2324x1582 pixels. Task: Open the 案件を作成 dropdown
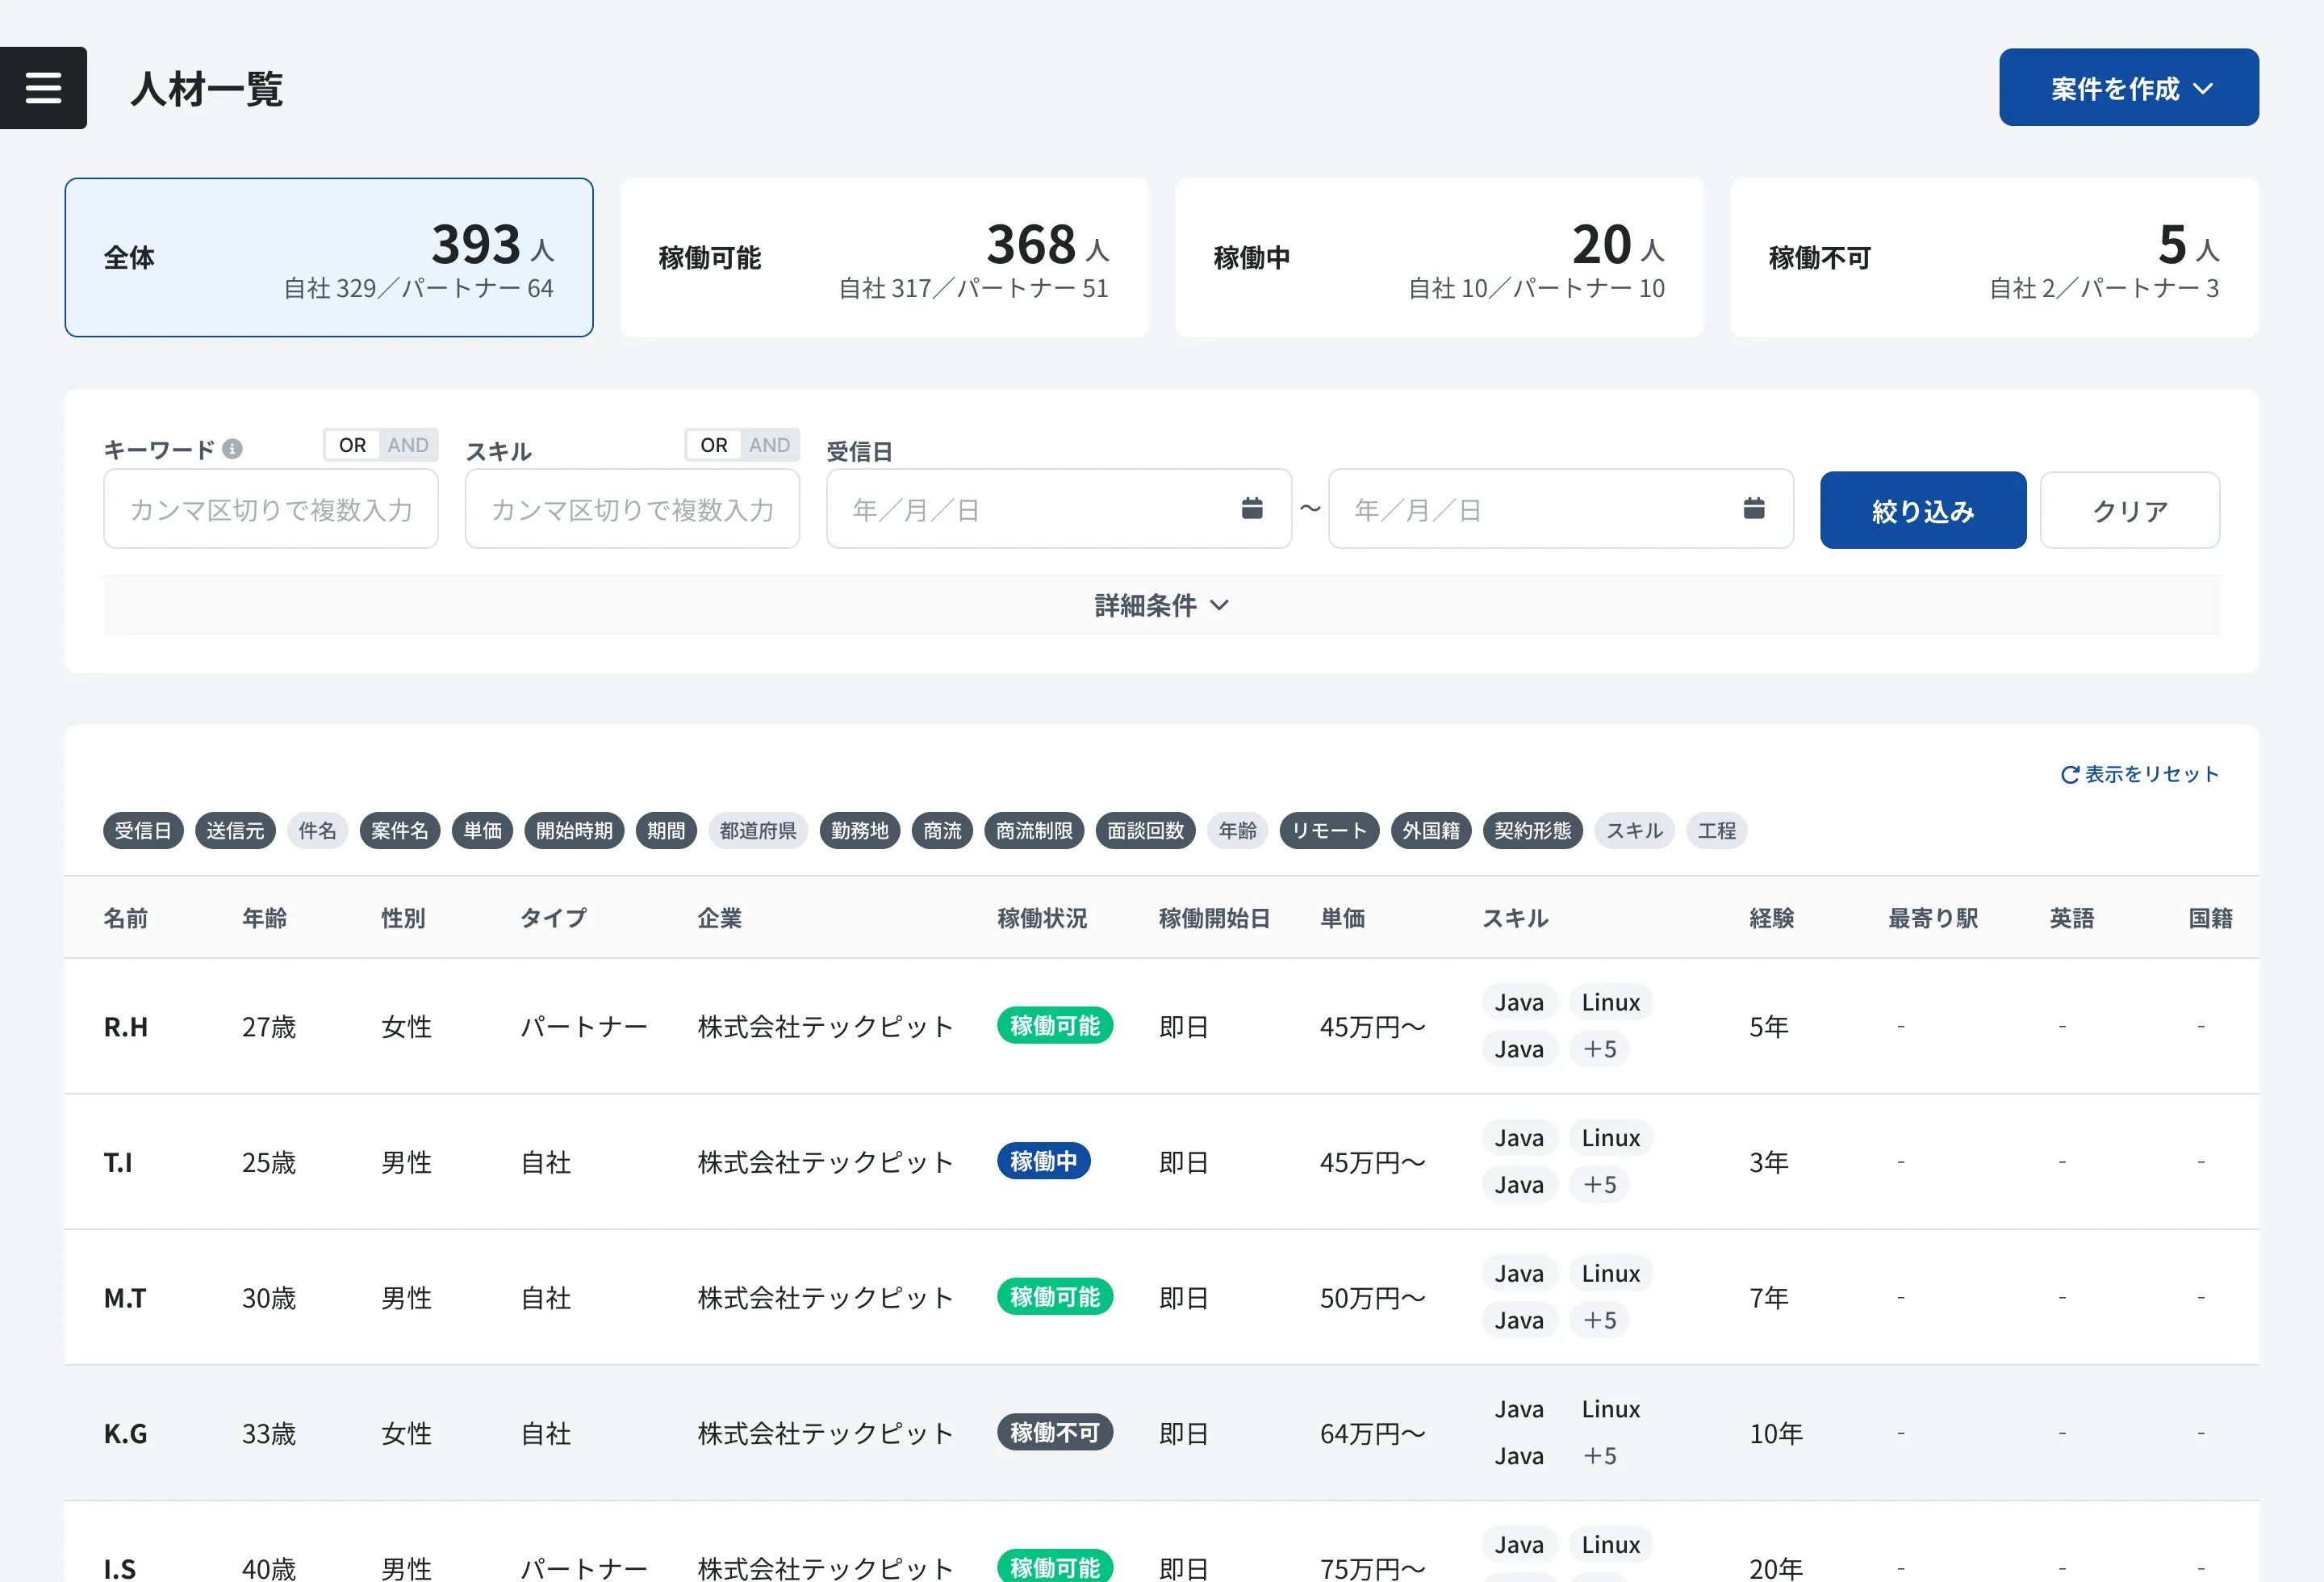[x=2128, y=88]
